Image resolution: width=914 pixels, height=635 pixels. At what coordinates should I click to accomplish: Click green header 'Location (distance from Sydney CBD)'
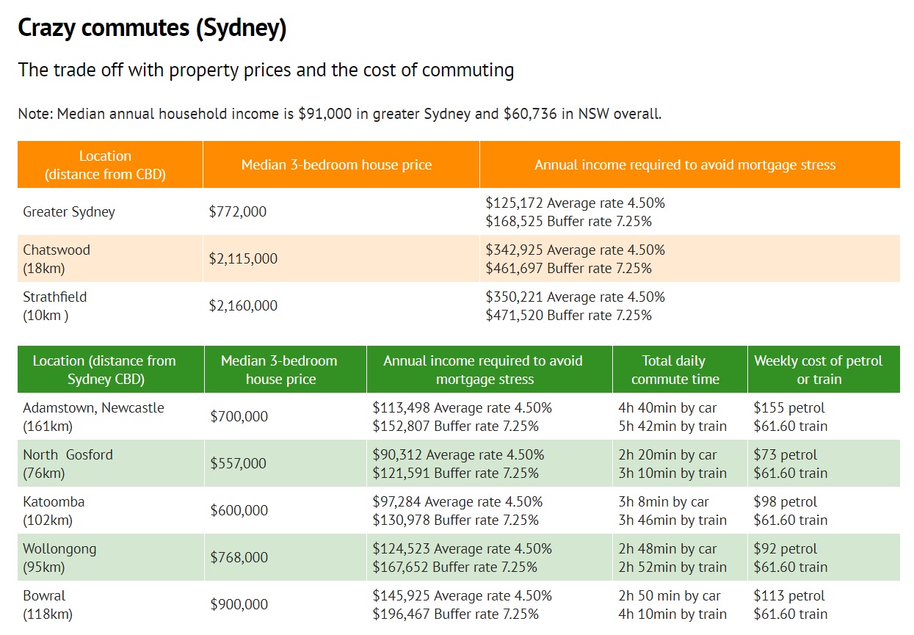click(x=111, y=369)
